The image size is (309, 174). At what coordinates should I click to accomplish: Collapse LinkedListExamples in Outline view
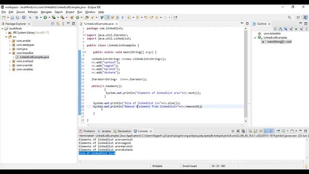click(x=255, y=38)
